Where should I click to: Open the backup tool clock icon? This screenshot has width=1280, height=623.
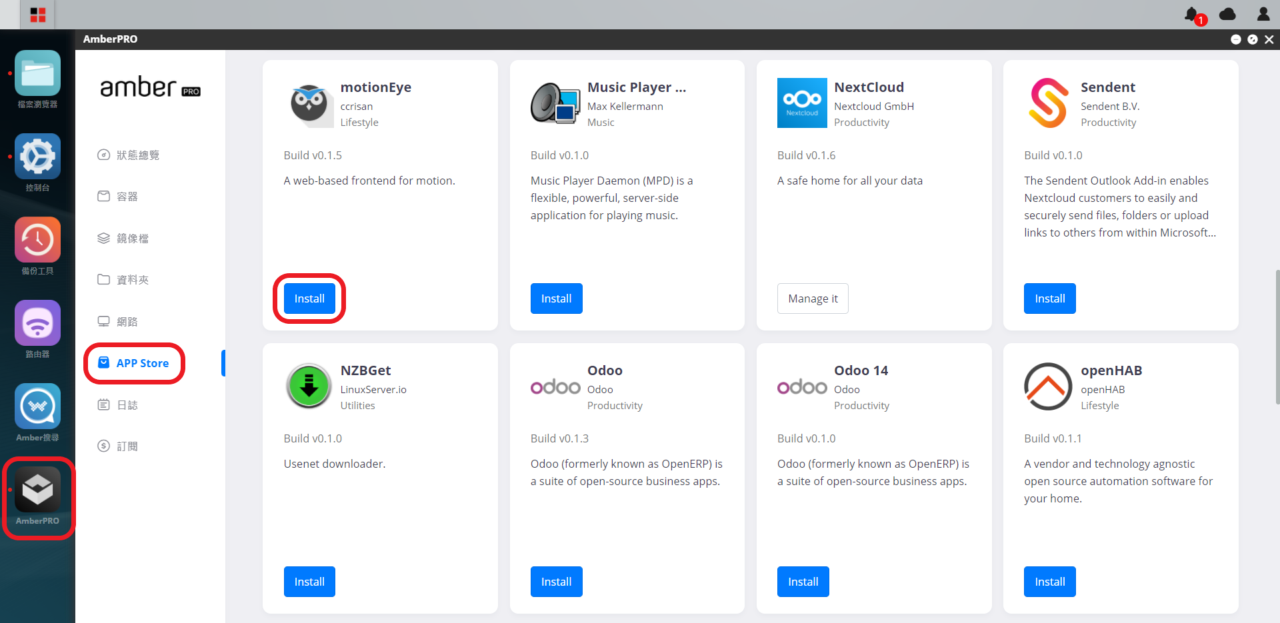click(x=37, y=240)
